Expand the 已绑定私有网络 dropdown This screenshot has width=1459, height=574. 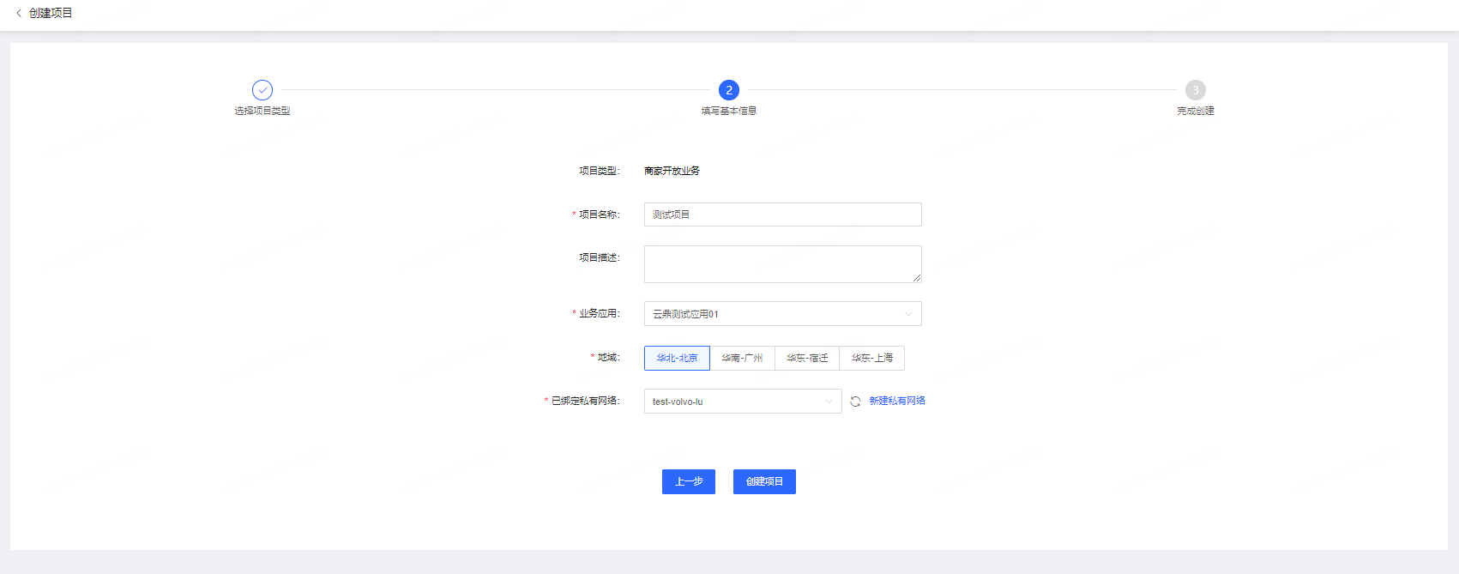(x=742, y=402)
